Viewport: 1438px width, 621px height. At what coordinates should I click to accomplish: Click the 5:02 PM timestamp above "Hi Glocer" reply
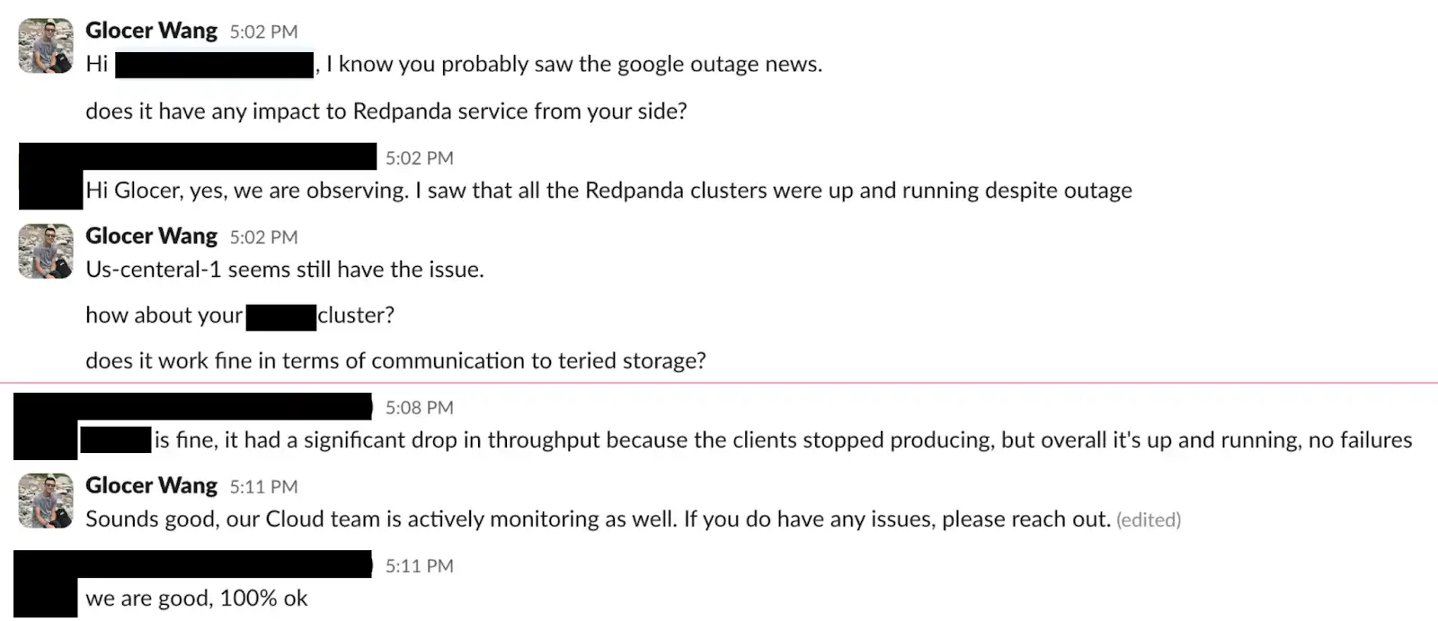(420, 158)
